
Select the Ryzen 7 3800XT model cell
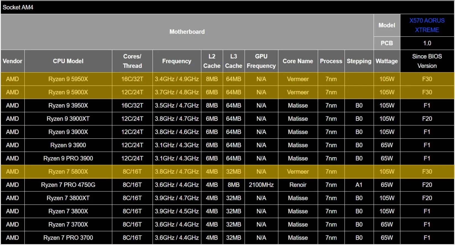click(x=68, y=198)
